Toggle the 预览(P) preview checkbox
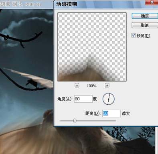The height and width of the screenshot is (154, 158). click(134, 35)
